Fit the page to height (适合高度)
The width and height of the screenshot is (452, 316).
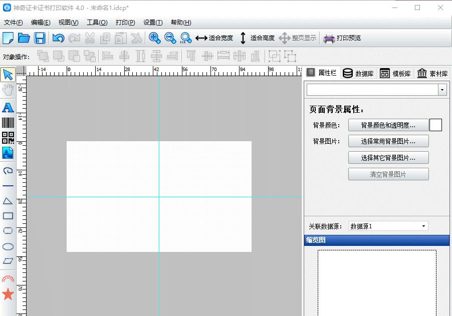pos(257,38)
